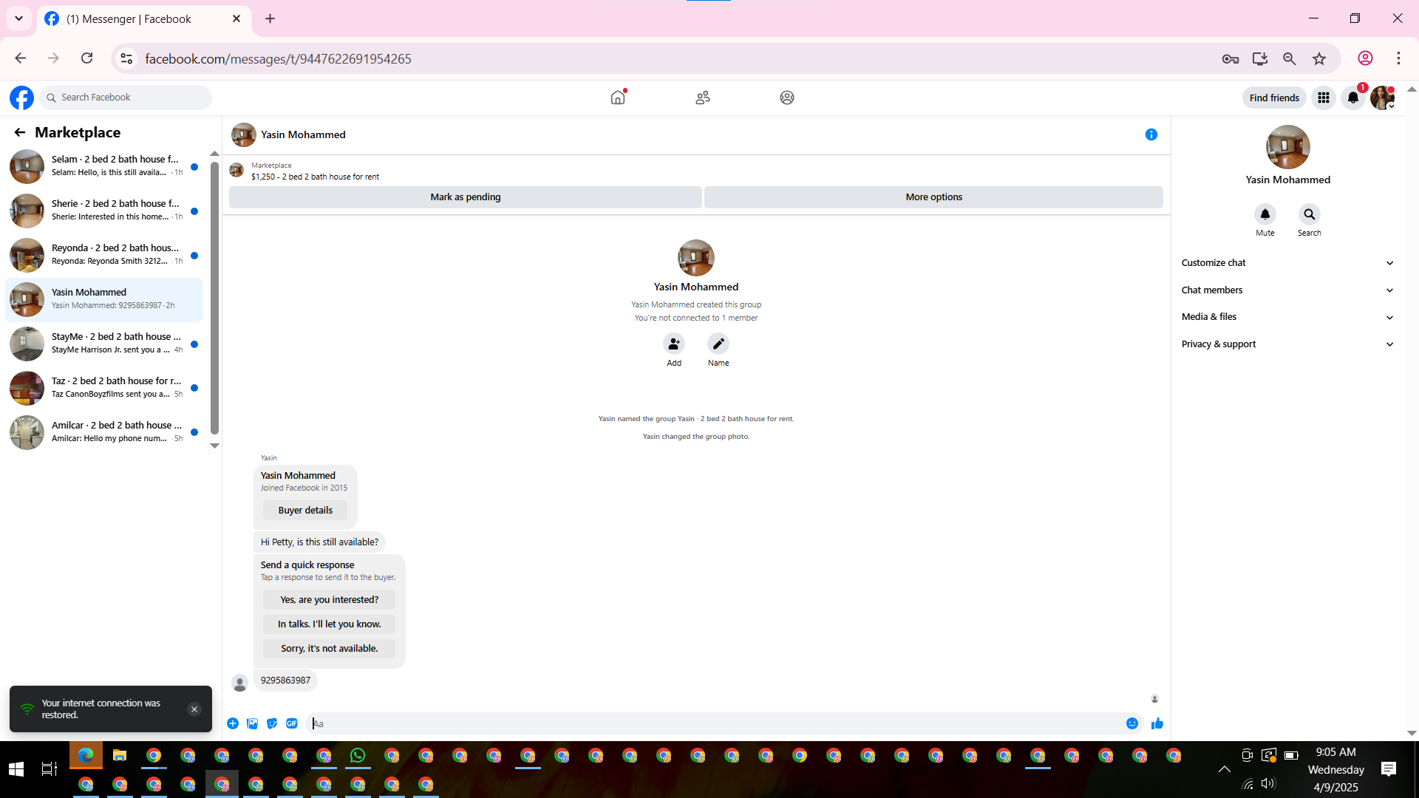This screenshot has width=1419, height=798.
Task: Send quick reply 'In talks. I'll let you know.'
Action: point(329,624)
